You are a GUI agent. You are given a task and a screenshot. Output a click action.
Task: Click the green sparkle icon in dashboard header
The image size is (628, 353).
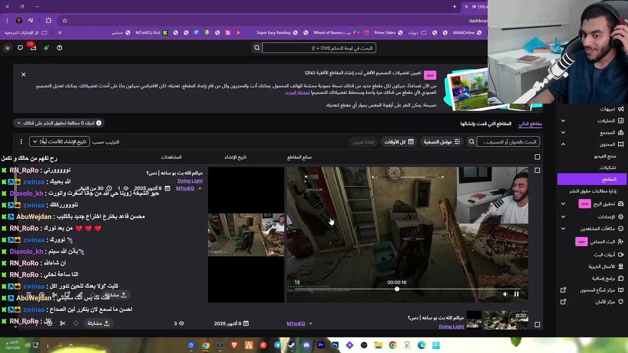[46, 48]
